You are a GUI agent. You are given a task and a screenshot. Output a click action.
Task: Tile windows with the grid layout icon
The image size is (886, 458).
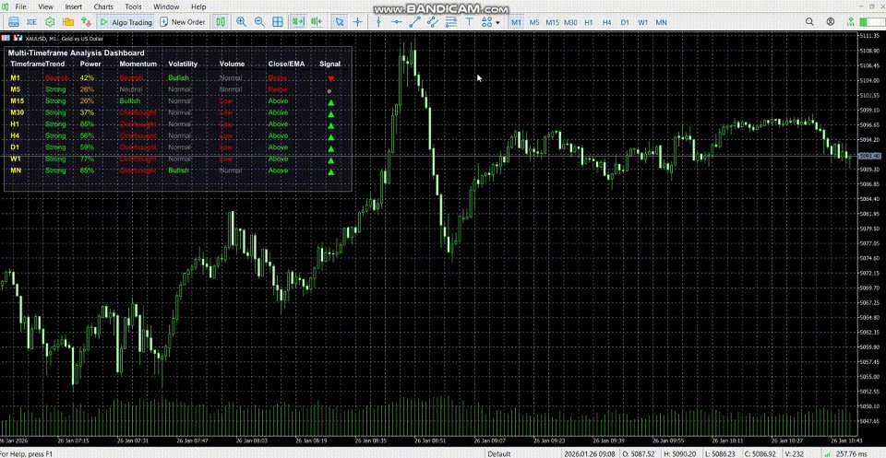point(278,22)
